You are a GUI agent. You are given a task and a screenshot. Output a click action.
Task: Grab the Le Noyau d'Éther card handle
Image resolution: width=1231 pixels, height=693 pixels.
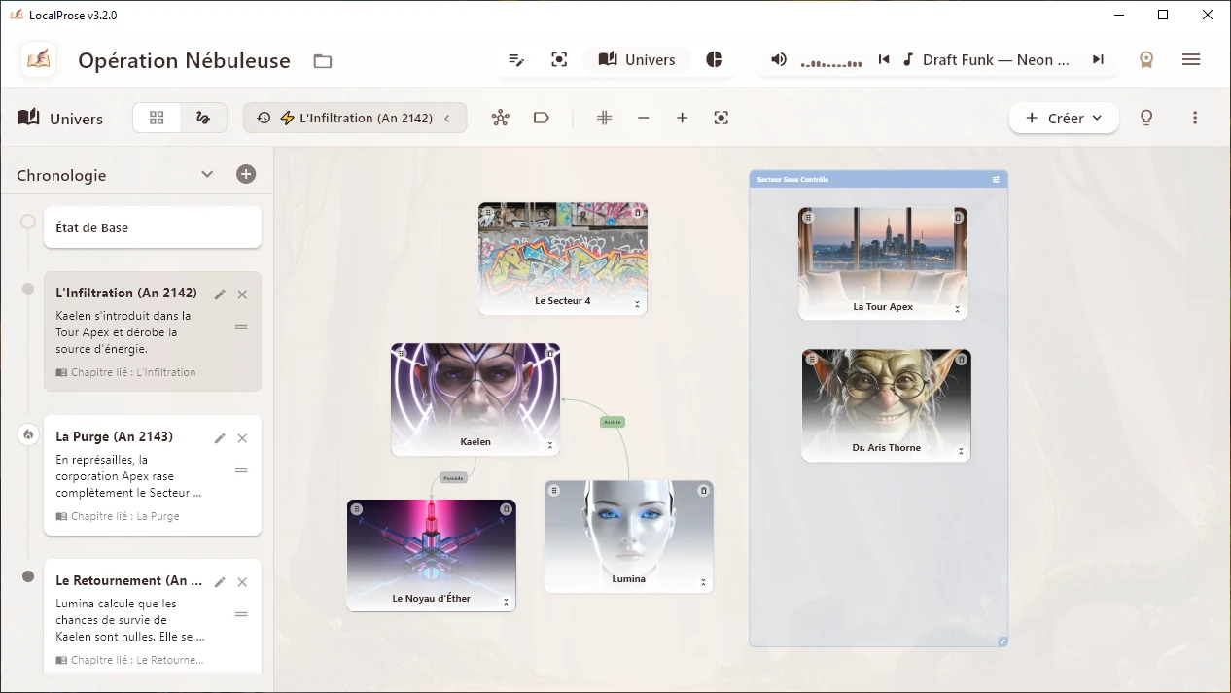pos(357,509)
